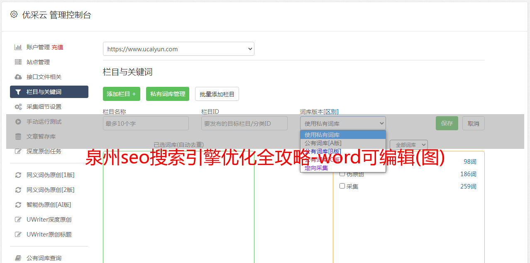530x263 pixels.
Task: Click the 98词 count
Action: 470,162
